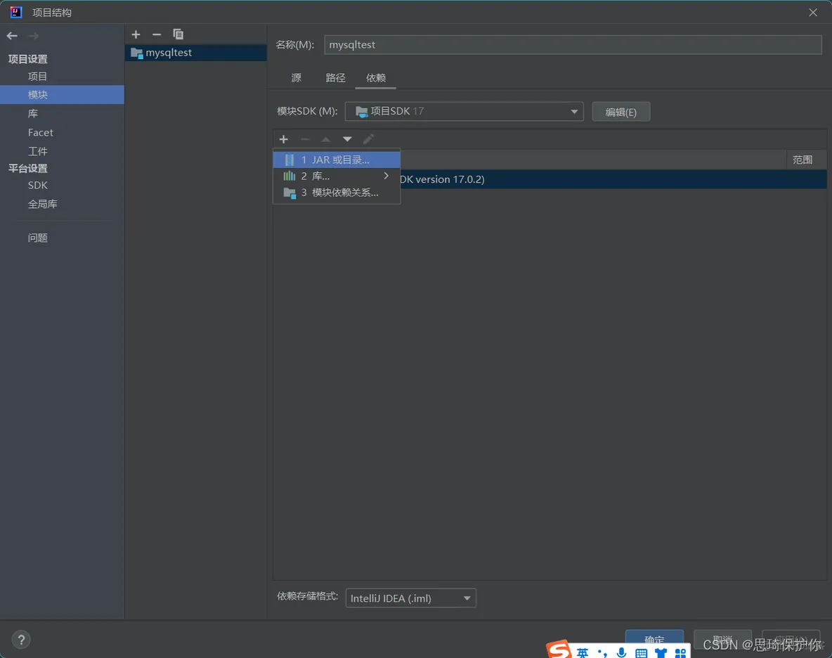Open Facet in the sidebar
The height and width of the screenshot is (658, 832).
(x=40, y=132)
